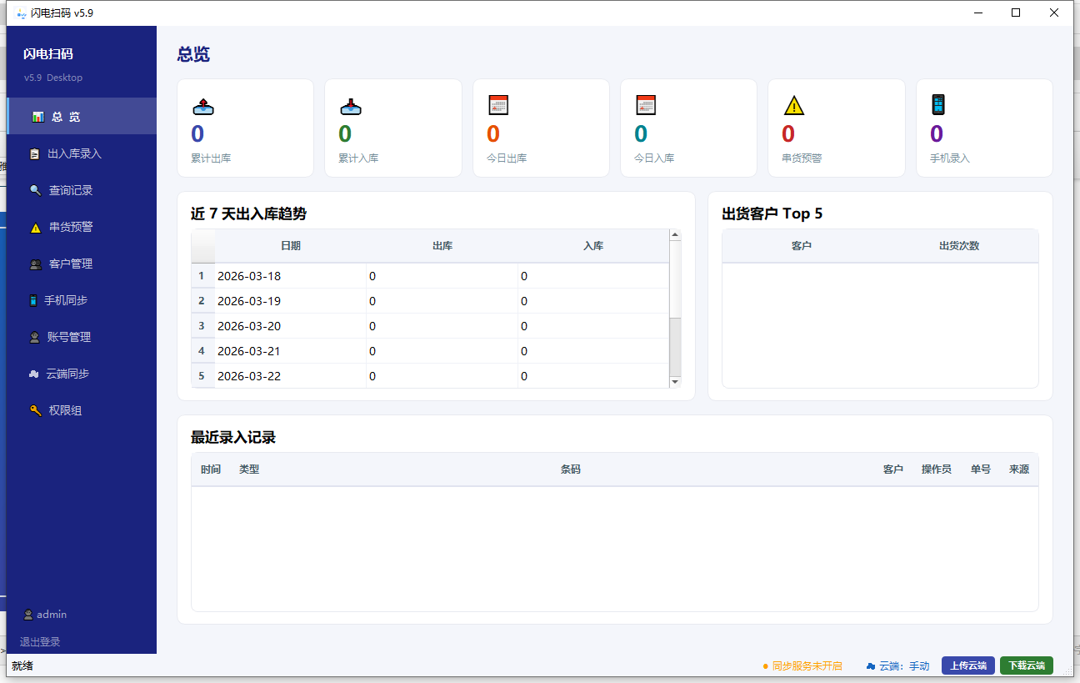This screenshot has height=683, width=1080.
Task: Click the key icon beside 权限组
Action: (35, 411)
